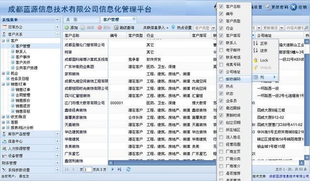Choose descending sort (逆序) icon
Viewport: 310px width, 181px height.
[x=255, y=50]
